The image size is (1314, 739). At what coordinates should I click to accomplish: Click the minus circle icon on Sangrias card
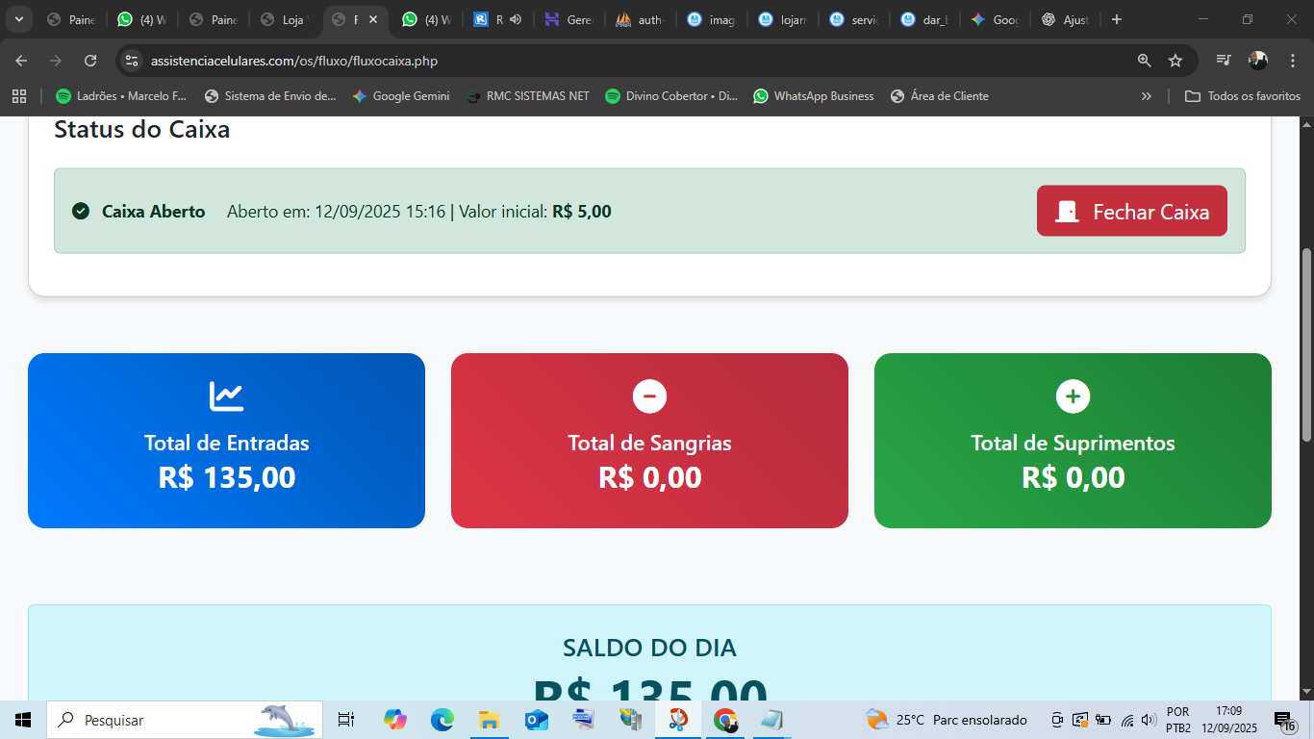point(649,395)
